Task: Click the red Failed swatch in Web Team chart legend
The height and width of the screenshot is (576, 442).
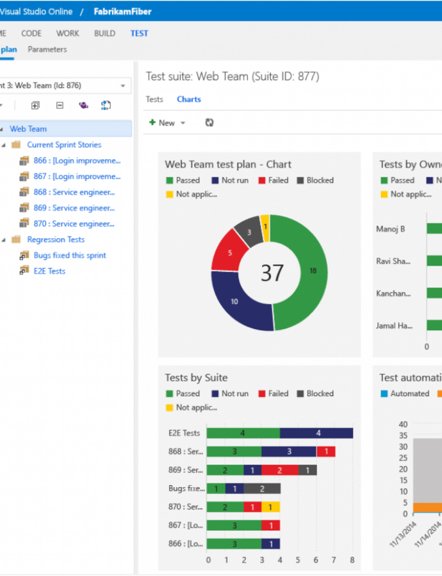Action: (x=261, y=180)
